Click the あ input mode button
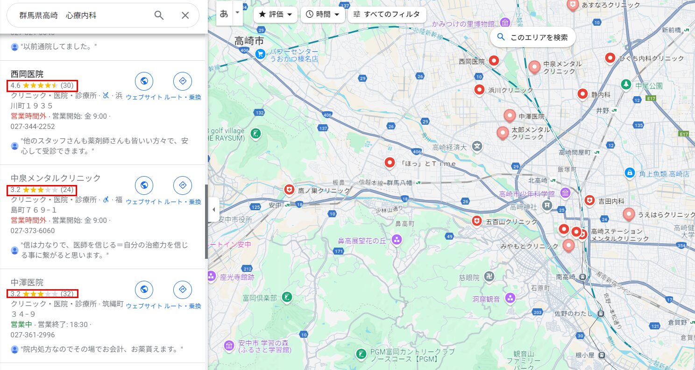 224,14
